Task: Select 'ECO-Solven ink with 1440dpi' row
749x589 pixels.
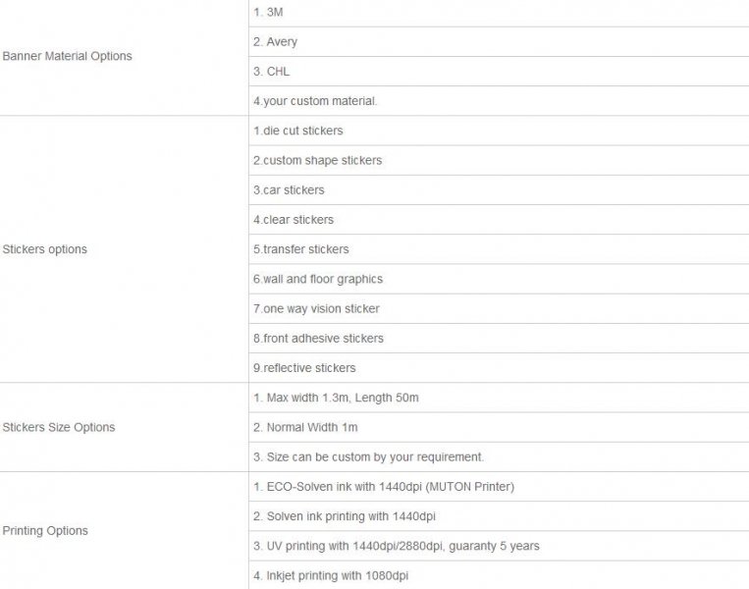Action: 499,487
